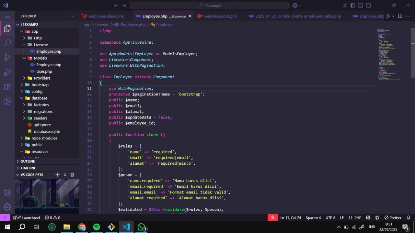Toggle the primary sidebar layout button

pyautogui.click(x=352, y=6)
